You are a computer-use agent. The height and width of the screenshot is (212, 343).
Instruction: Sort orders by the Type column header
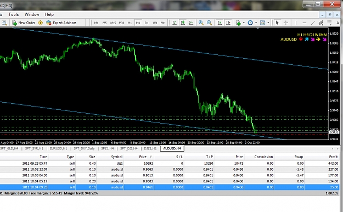tap(70, 157)
